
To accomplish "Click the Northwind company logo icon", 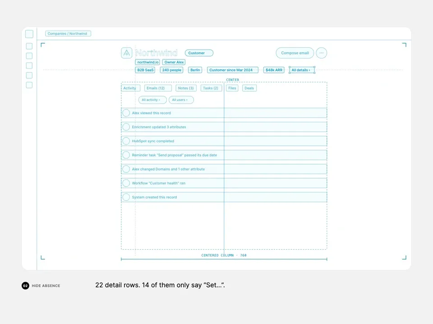I will click(126, 53).
